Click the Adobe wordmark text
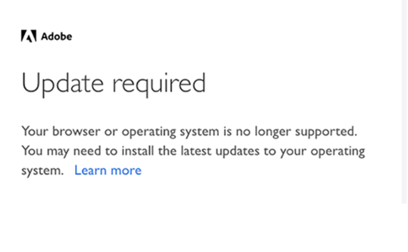Viewport: 408px width, 252px height. (57, 36)
